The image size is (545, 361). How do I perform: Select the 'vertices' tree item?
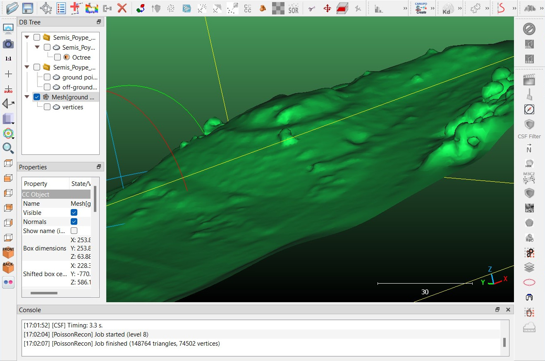click(x=73, y=107)
